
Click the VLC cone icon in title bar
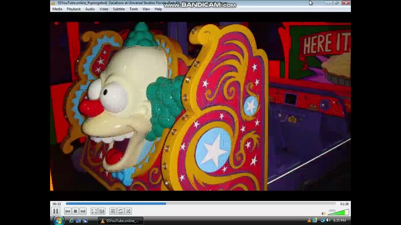click(x=53, y=3)
